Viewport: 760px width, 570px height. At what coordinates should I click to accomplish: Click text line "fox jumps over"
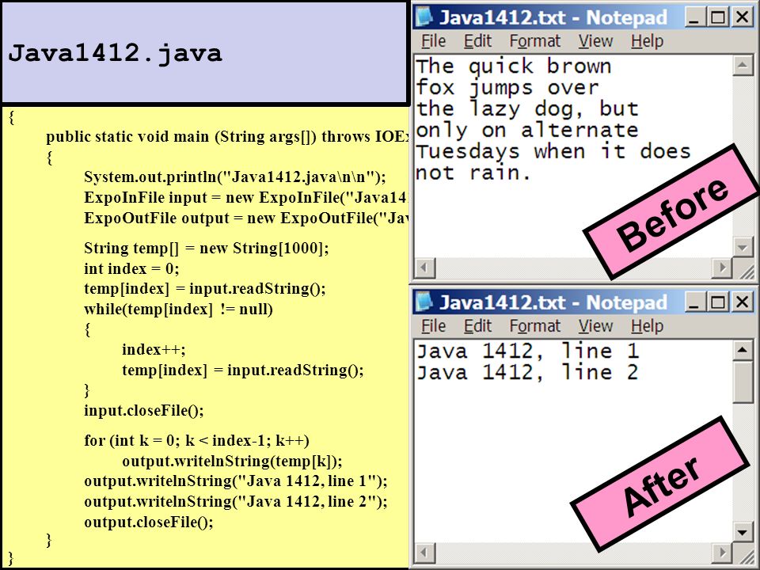tap(507, 88)
